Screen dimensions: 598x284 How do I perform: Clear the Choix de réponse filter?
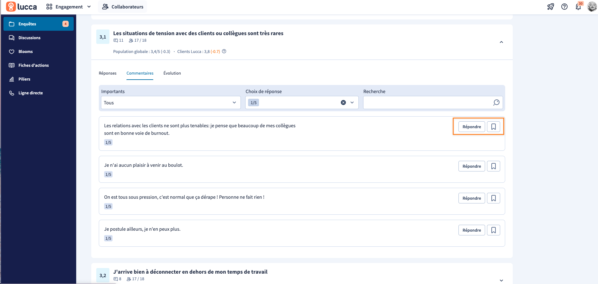coord(343,103)
